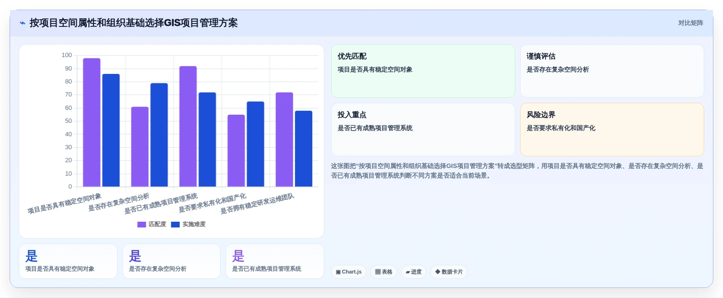Image resolution: width=723 pixels, height=298 pixels.
Task: Click the 是否已有成熟项目管理系统 data card
Action: (x=275, y=261)
